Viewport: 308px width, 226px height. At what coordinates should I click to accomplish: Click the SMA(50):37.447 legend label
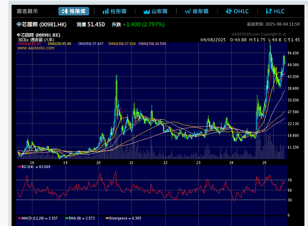coord(90,44)
